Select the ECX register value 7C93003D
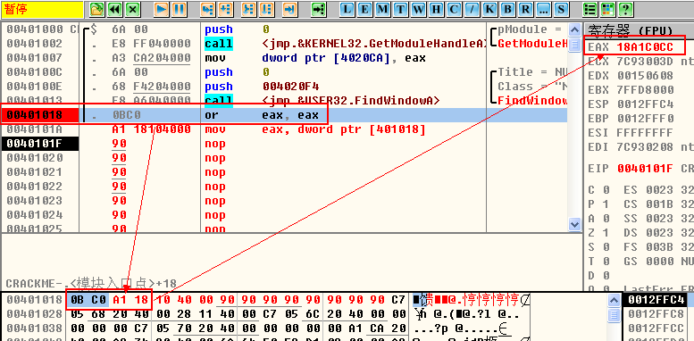The height and width of the screenshot is (341, 694). click(645, 62)
